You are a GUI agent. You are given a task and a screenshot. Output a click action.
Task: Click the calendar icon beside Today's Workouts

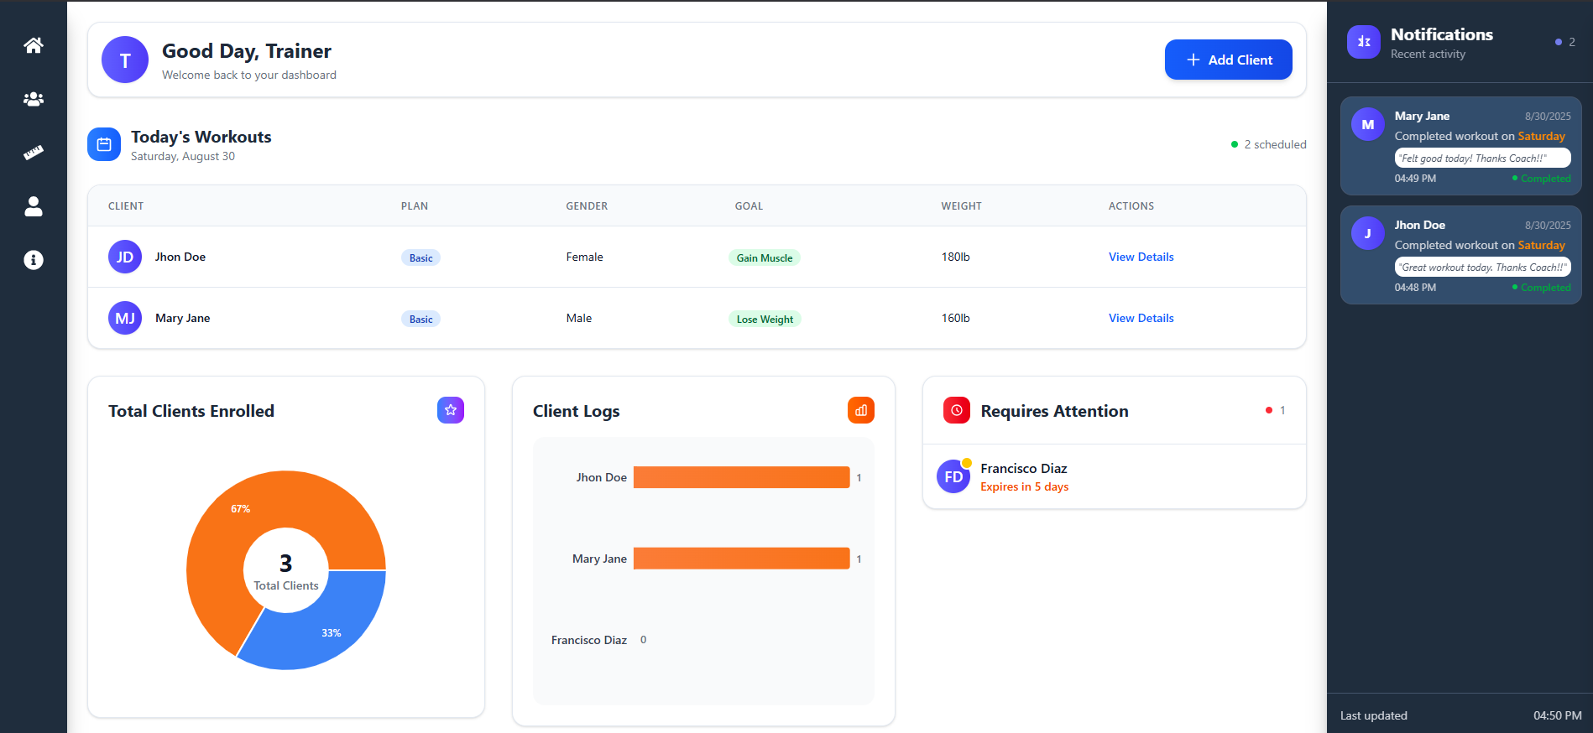104,144
